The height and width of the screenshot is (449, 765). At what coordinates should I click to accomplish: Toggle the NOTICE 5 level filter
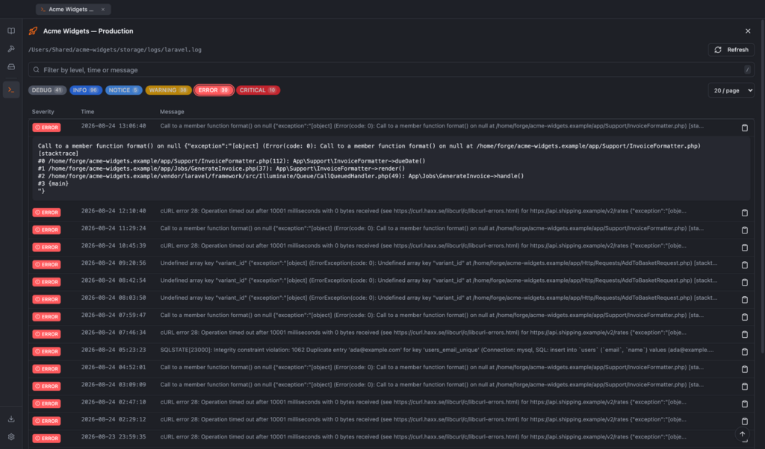123,90
